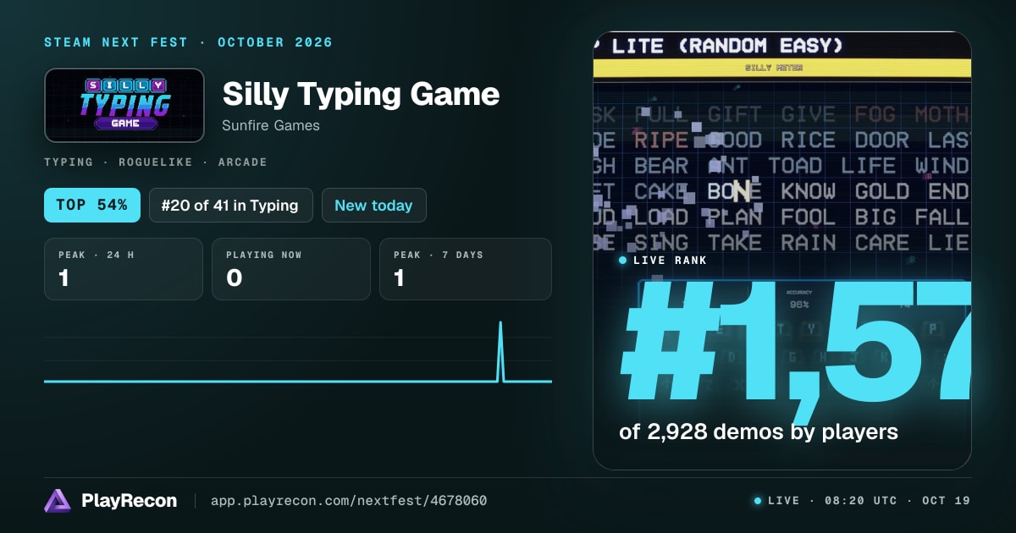Click the PlayRecon triangle logo icon
This screenshot has height=533, width=1016.
click(x=57, y=501)
